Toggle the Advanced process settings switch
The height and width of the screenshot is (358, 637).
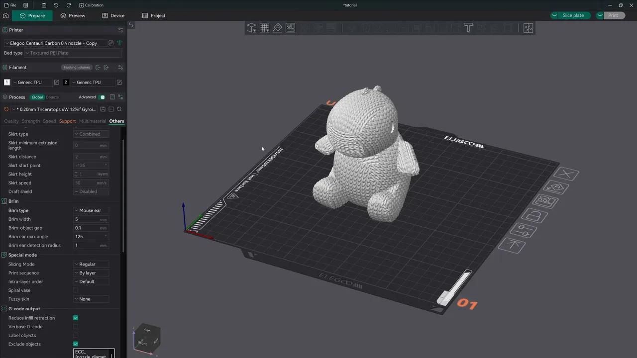(x=103, y=97)
